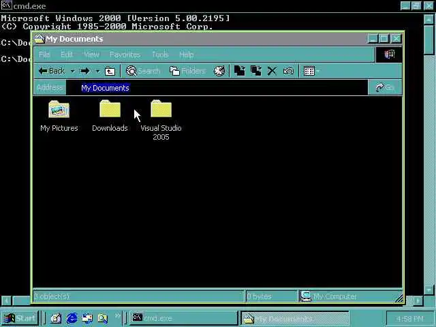This screenshot has height=327, width=436.
Task: Open the View menu
Action: pyautogui.click(x=91, y=54)
